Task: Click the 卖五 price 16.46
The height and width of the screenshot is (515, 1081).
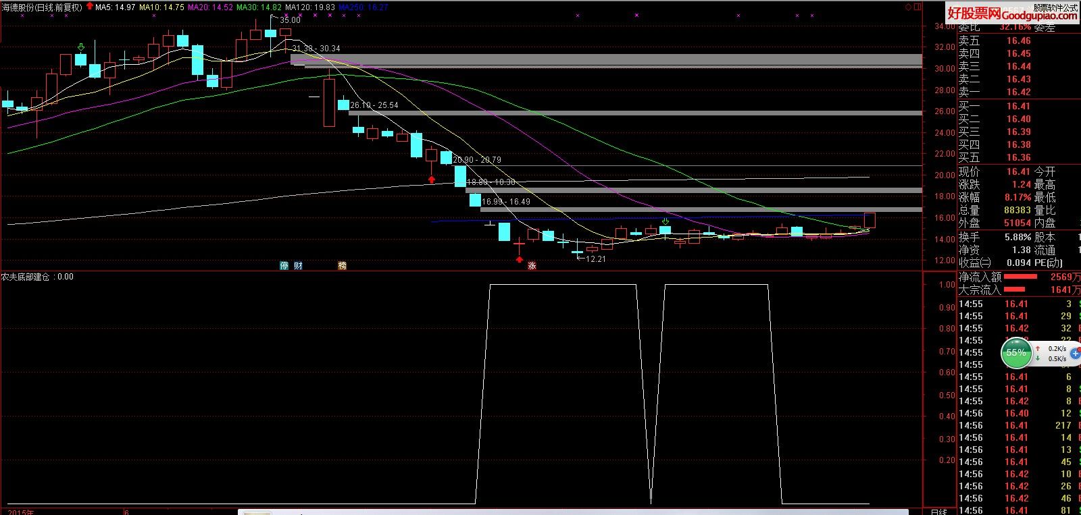Action: point(1019,40)
